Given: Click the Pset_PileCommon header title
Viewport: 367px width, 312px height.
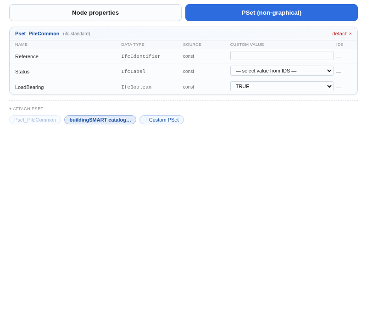Looking at the screenshot, I should coord(37,33).
